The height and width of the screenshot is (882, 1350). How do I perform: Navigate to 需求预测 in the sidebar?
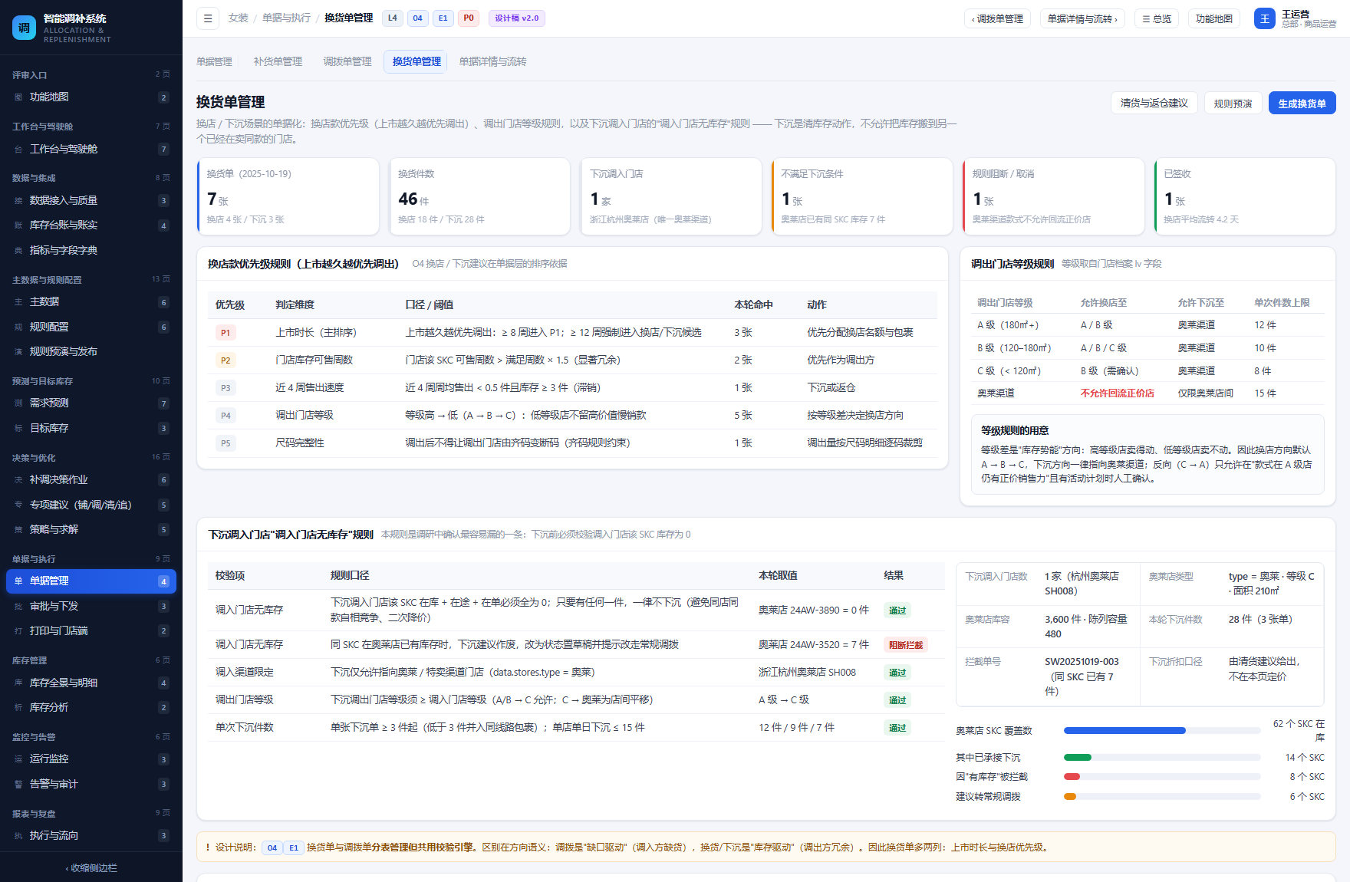pyautogui.click(x=91, y=403)
